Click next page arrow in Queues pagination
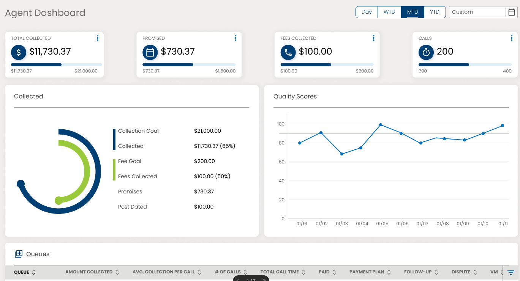Image resolution: width=520 pixels, height=281 pixels. pos(264,279)
